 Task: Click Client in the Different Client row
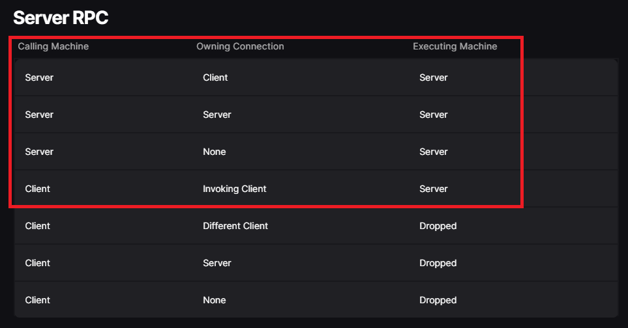click(38, 226)
